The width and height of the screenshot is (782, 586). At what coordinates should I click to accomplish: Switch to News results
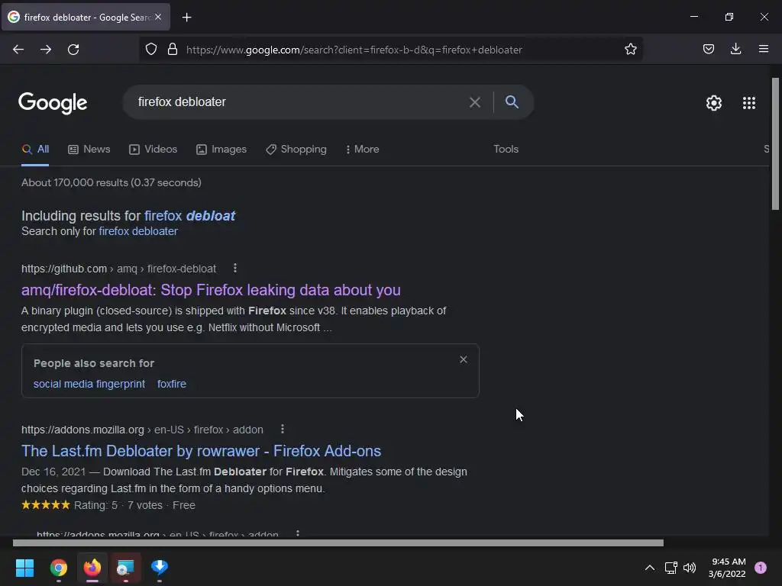coord(89,149)
